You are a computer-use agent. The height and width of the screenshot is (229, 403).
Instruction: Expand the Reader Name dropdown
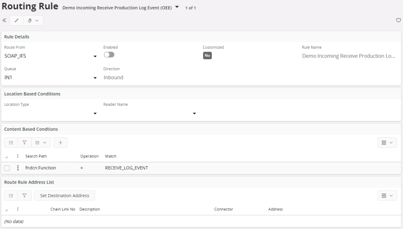click(x=194, y=113)
